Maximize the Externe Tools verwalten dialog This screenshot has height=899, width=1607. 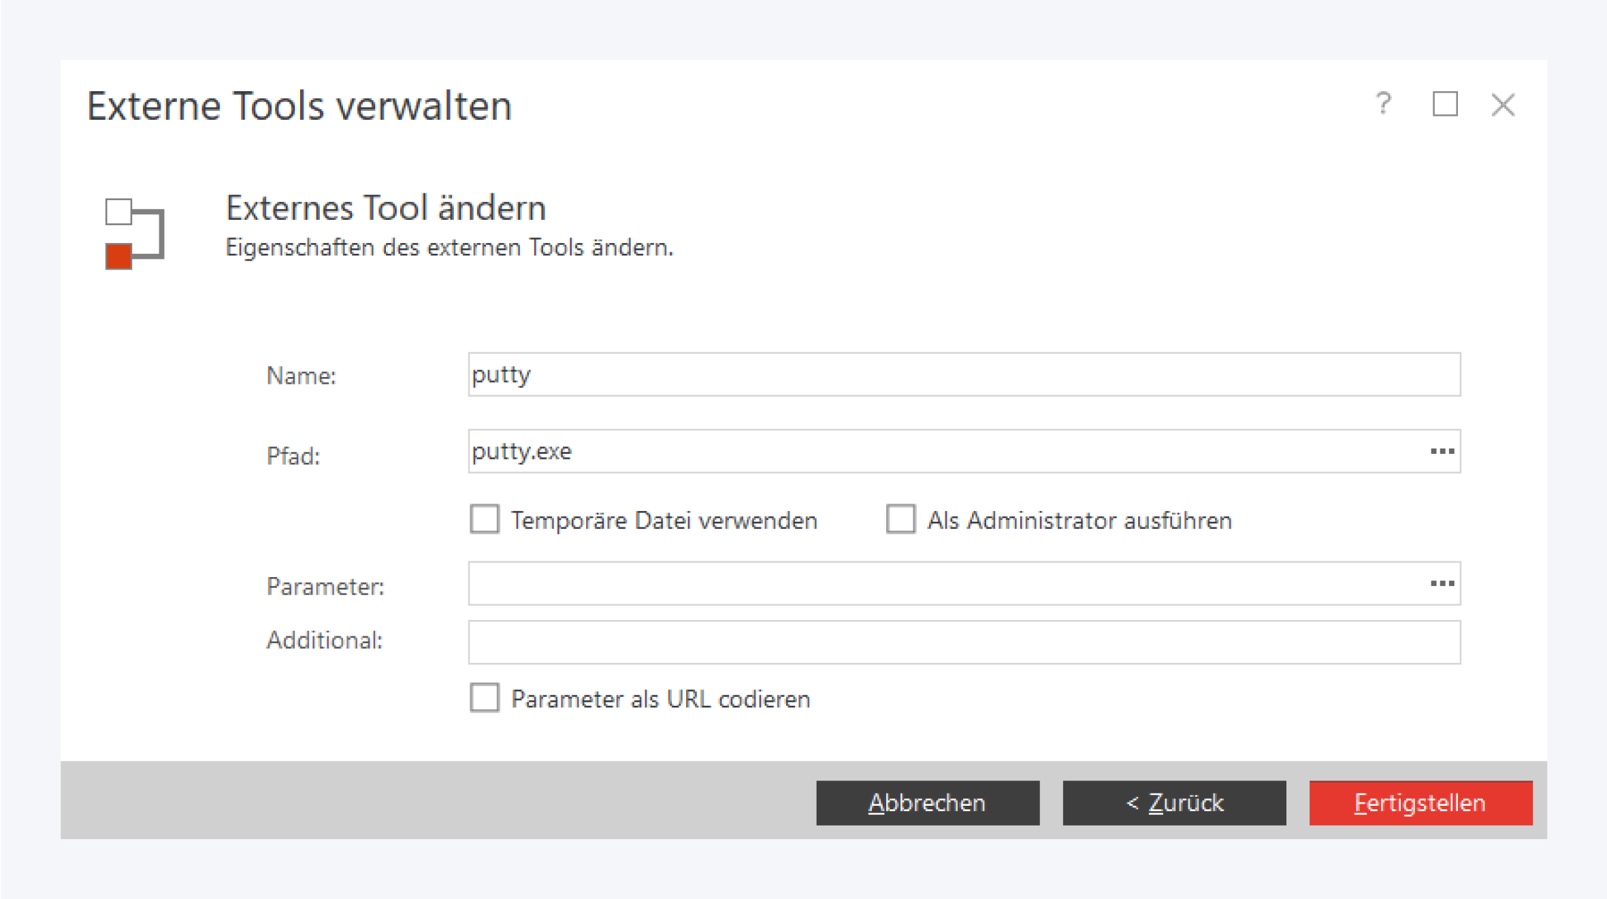click(x=1444, y=104)
